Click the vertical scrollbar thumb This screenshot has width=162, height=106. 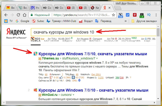tap(158, 32)
